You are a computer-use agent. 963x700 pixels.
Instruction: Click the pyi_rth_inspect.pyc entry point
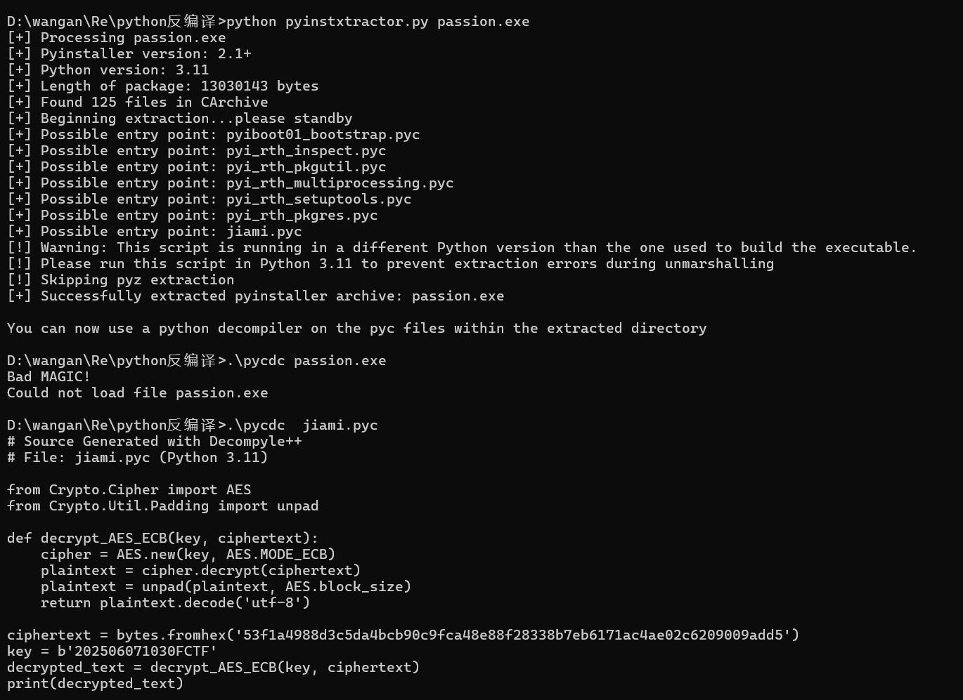306,150
